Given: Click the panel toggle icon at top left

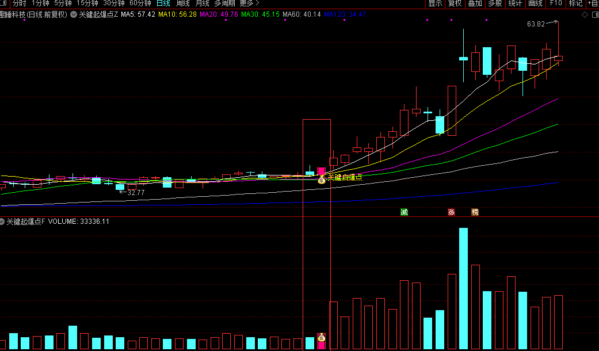Looking at the screenshot, I should click(x=3, y=3).
